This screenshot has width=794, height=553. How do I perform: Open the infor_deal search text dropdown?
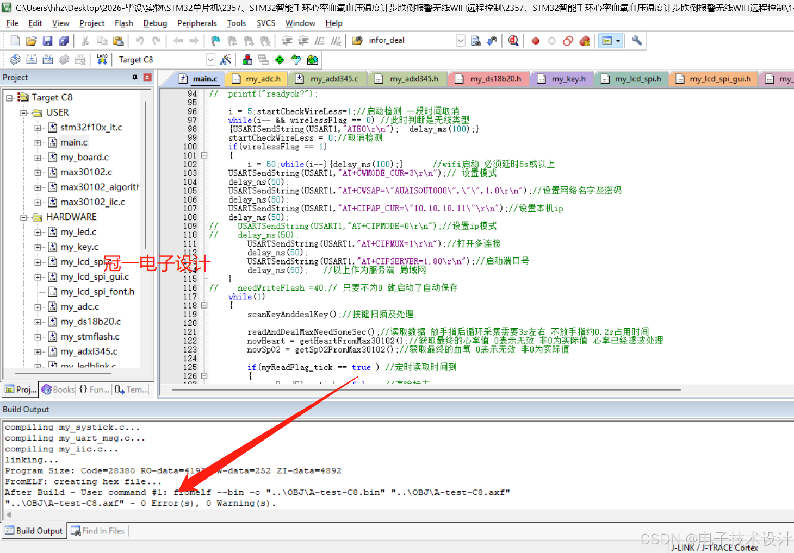pyautogui.click(x=461, y=41)
